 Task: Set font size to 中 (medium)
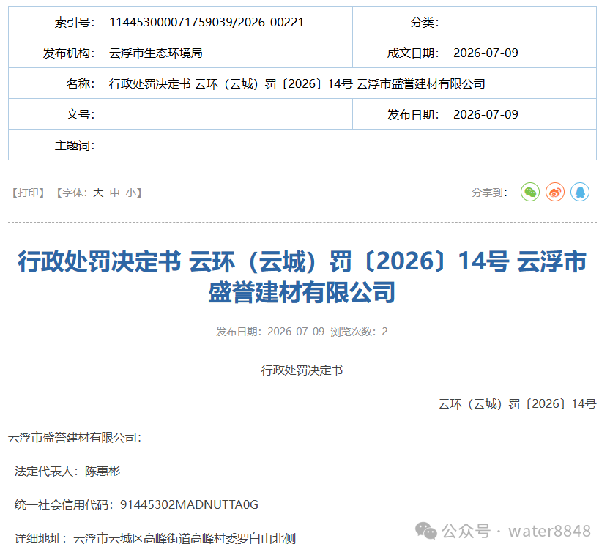(x=115, y=193)
